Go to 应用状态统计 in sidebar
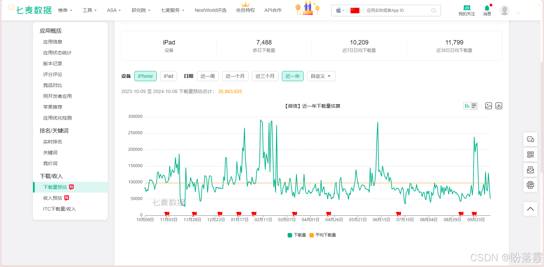This screenshot has width=544, height=267. (x=57, y=53)
